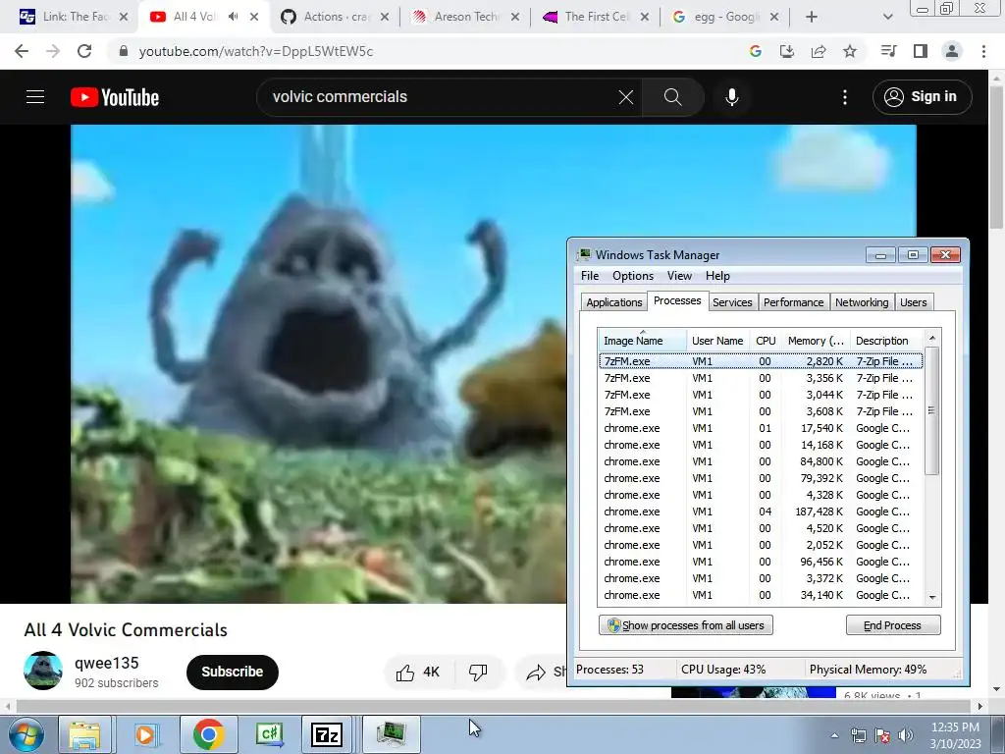Open Windows Explorer from taskbar
This screenshot has height=754, width=1005.
[84, 734]
